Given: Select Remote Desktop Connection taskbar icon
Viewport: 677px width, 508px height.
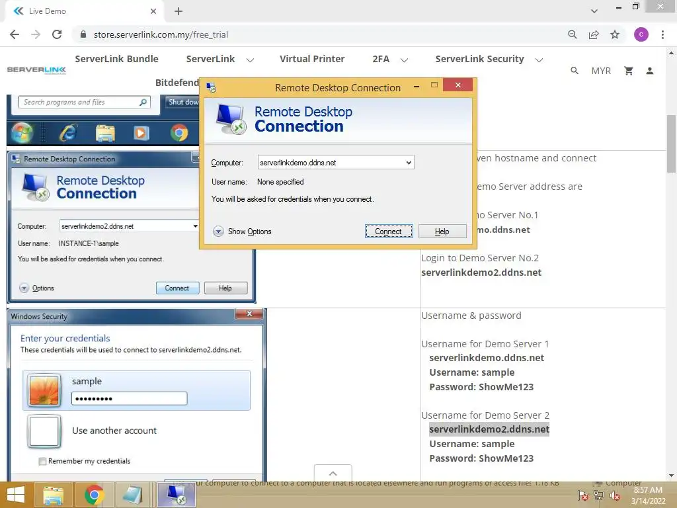Looking at the screenshot, I should click(x=176, y=495).
